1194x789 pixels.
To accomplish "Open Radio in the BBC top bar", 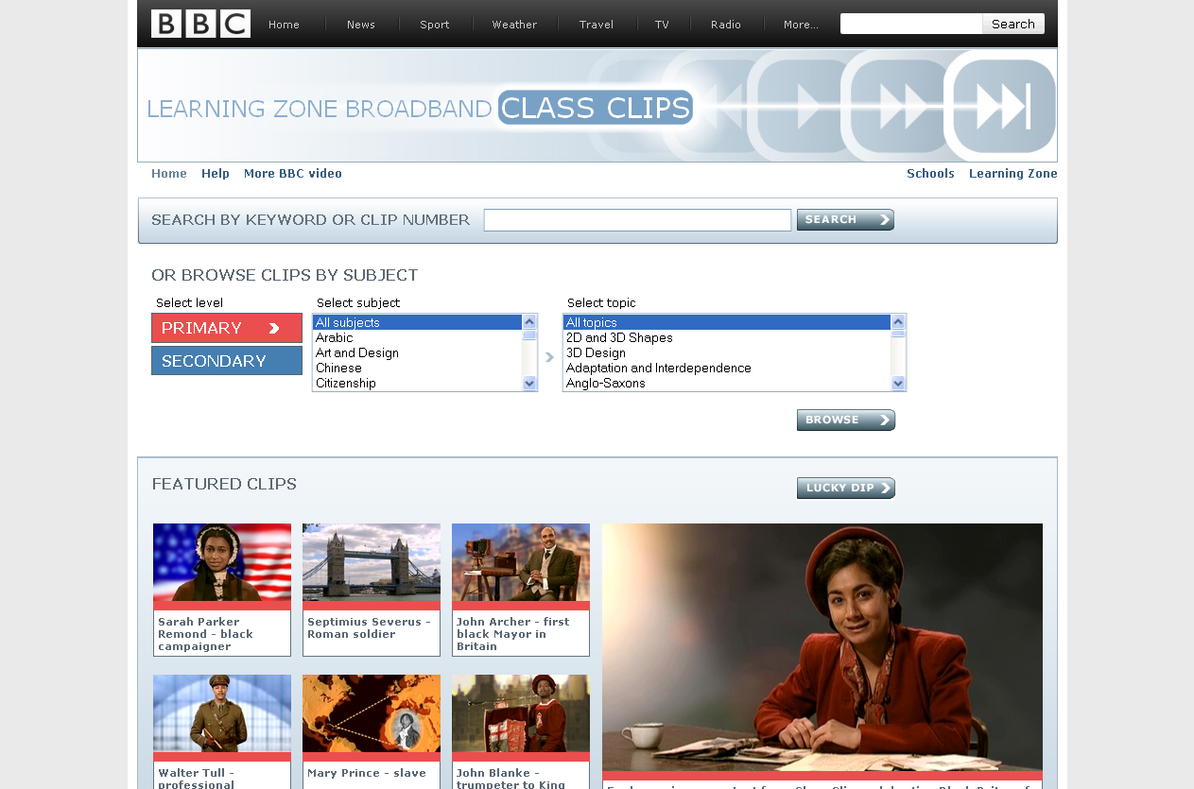I will point(726,25).
